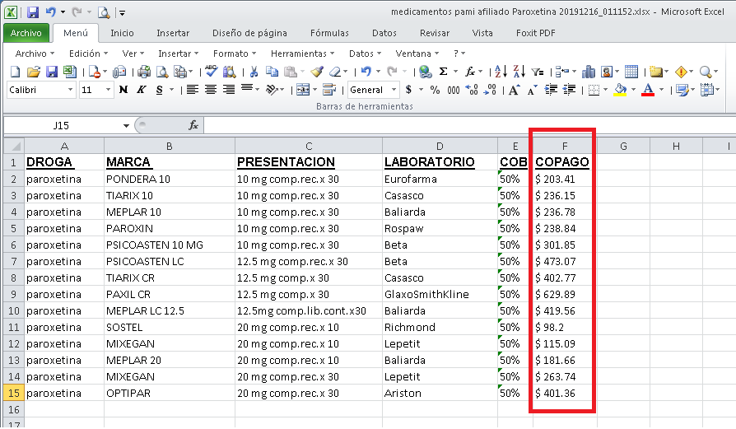Click the New blank workbook icon

pyautogui.click(x=15, y=72)
